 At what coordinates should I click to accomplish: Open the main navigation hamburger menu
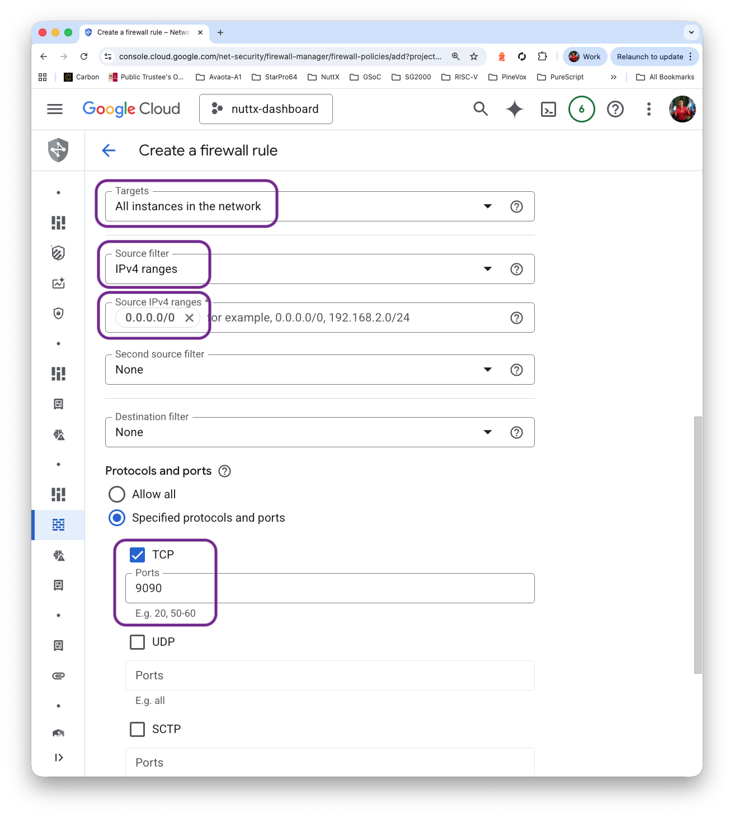(54, 109)
